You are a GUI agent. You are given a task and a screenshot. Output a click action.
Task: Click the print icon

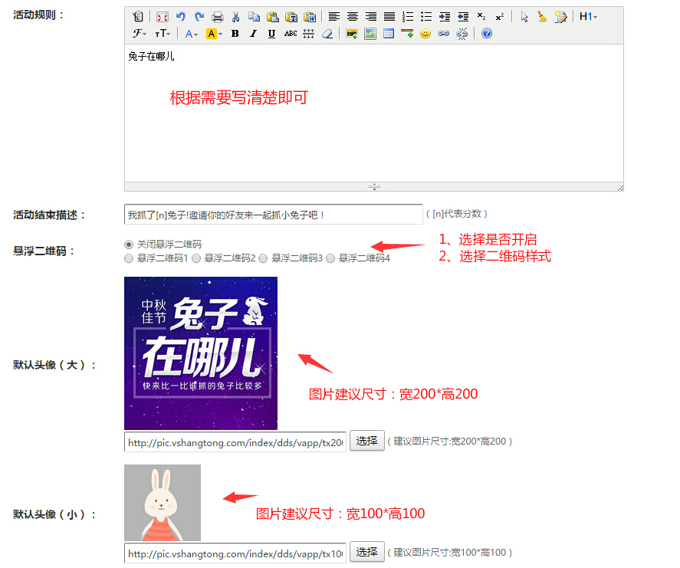click(218, 16)
